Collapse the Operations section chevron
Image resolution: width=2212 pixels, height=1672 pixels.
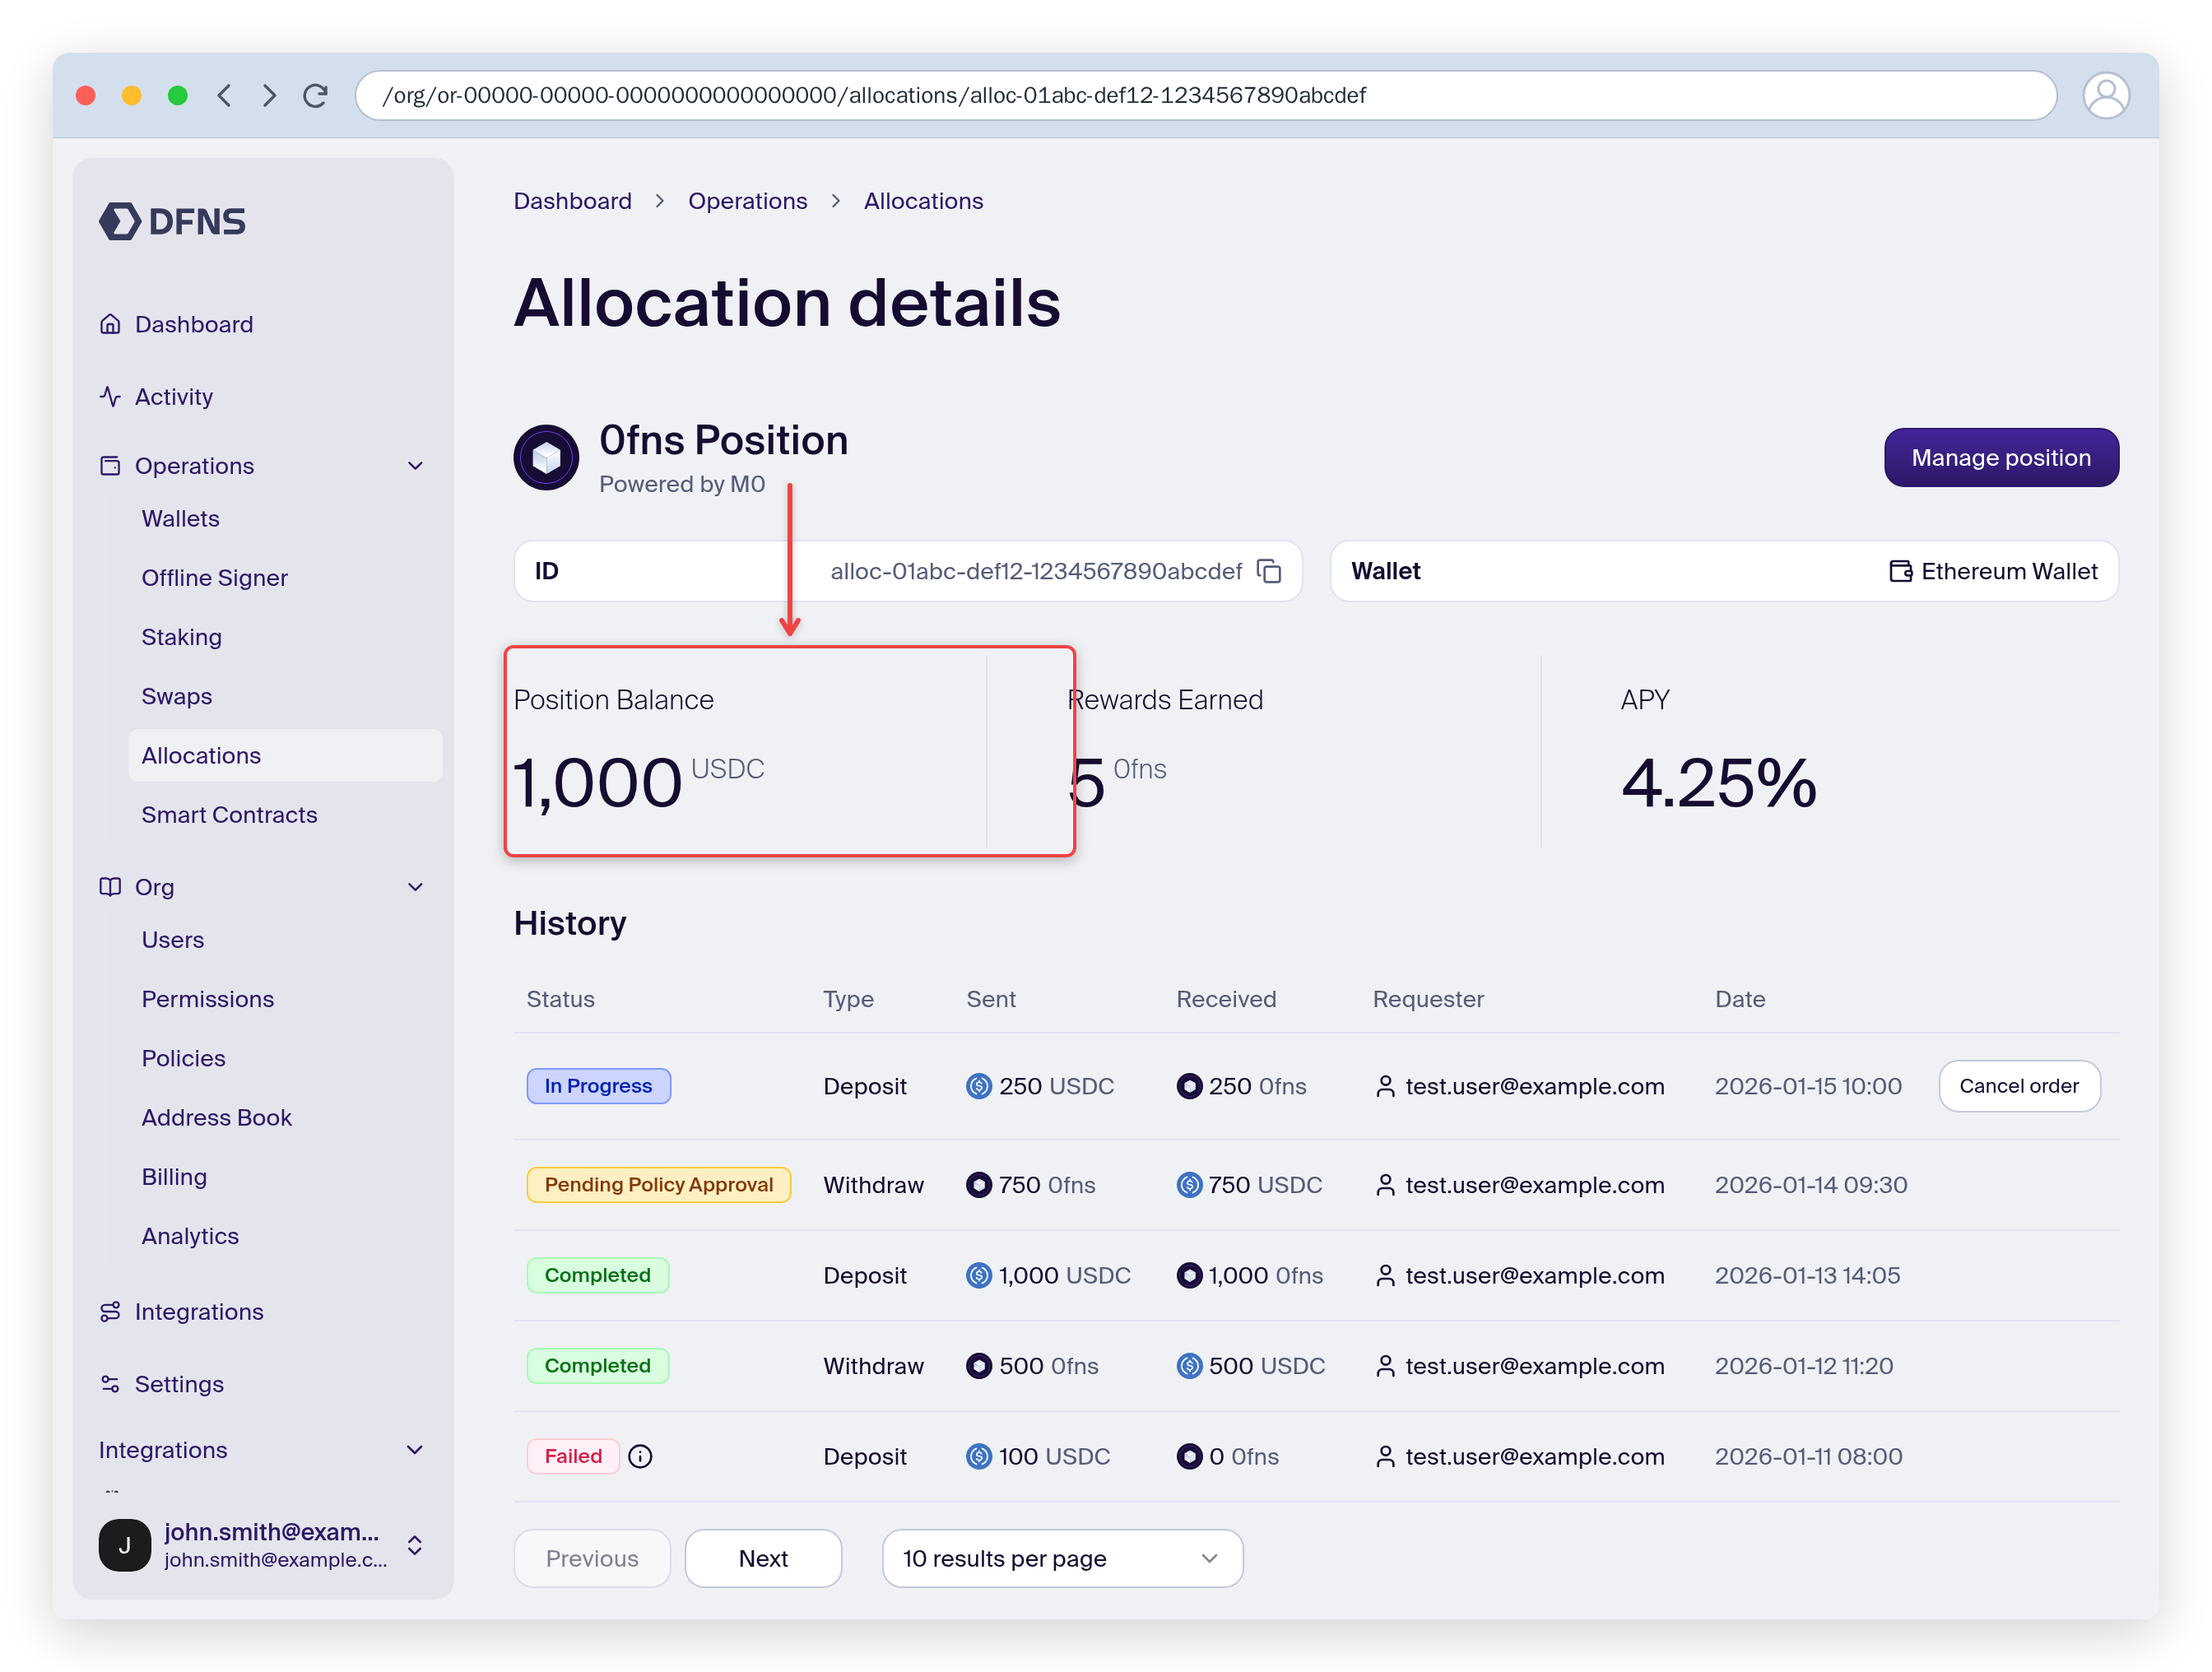[416, 466]
